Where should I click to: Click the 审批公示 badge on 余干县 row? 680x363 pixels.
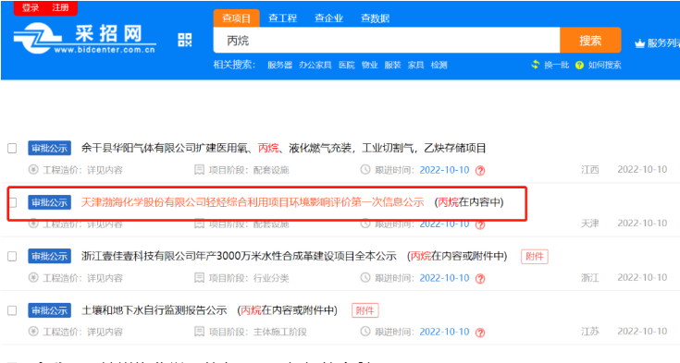(49, 148)
